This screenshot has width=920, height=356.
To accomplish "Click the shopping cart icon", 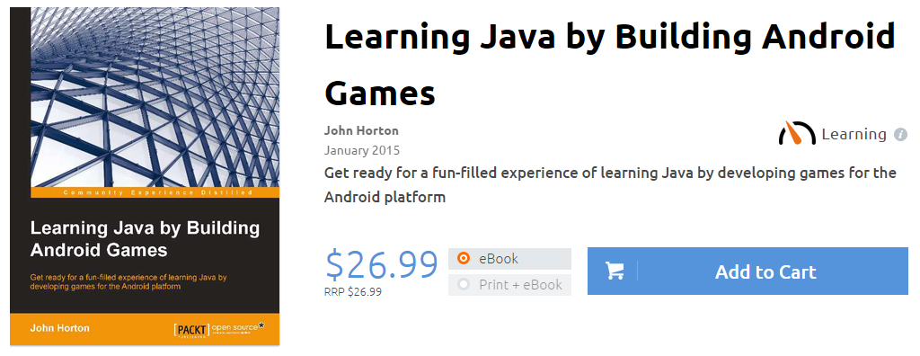I will pos(615,271).
